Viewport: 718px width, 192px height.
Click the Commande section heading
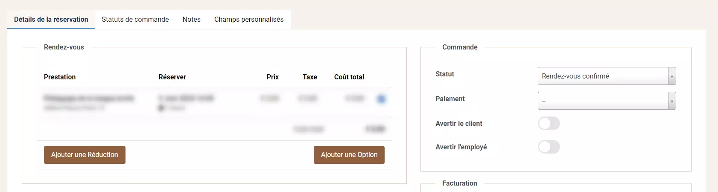[x=459, y=47]
